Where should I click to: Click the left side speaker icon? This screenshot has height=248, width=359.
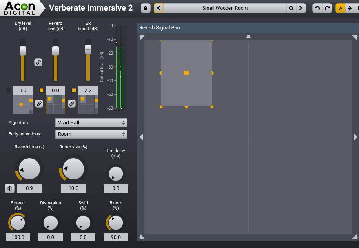(x=141, y=137)
